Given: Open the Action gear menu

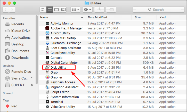Looking at the screenshot, I should [87, 10].
